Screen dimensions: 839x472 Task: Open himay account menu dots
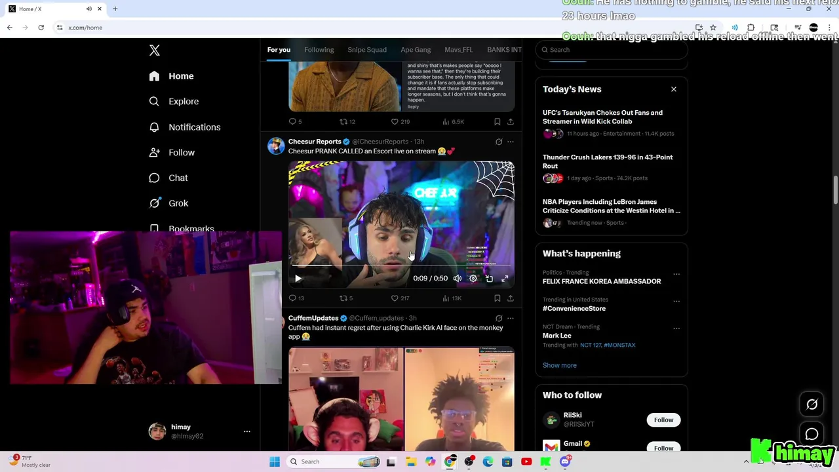[246, 431]
